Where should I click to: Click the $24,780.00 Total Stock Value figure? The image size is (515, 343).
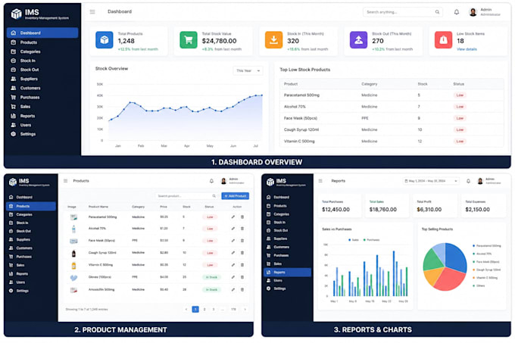click(x=219, y=41)
